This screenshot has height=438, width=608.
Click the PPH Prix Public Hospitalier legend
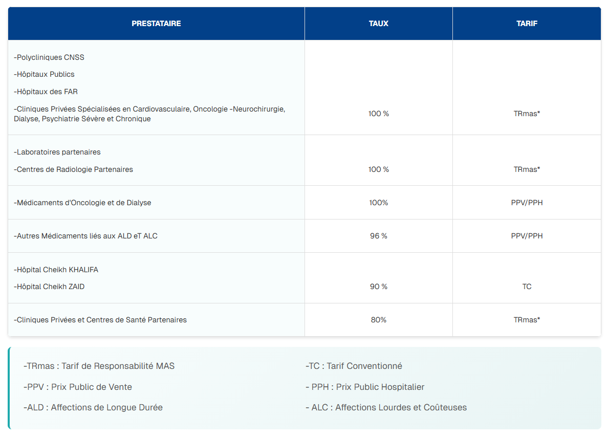364,387
